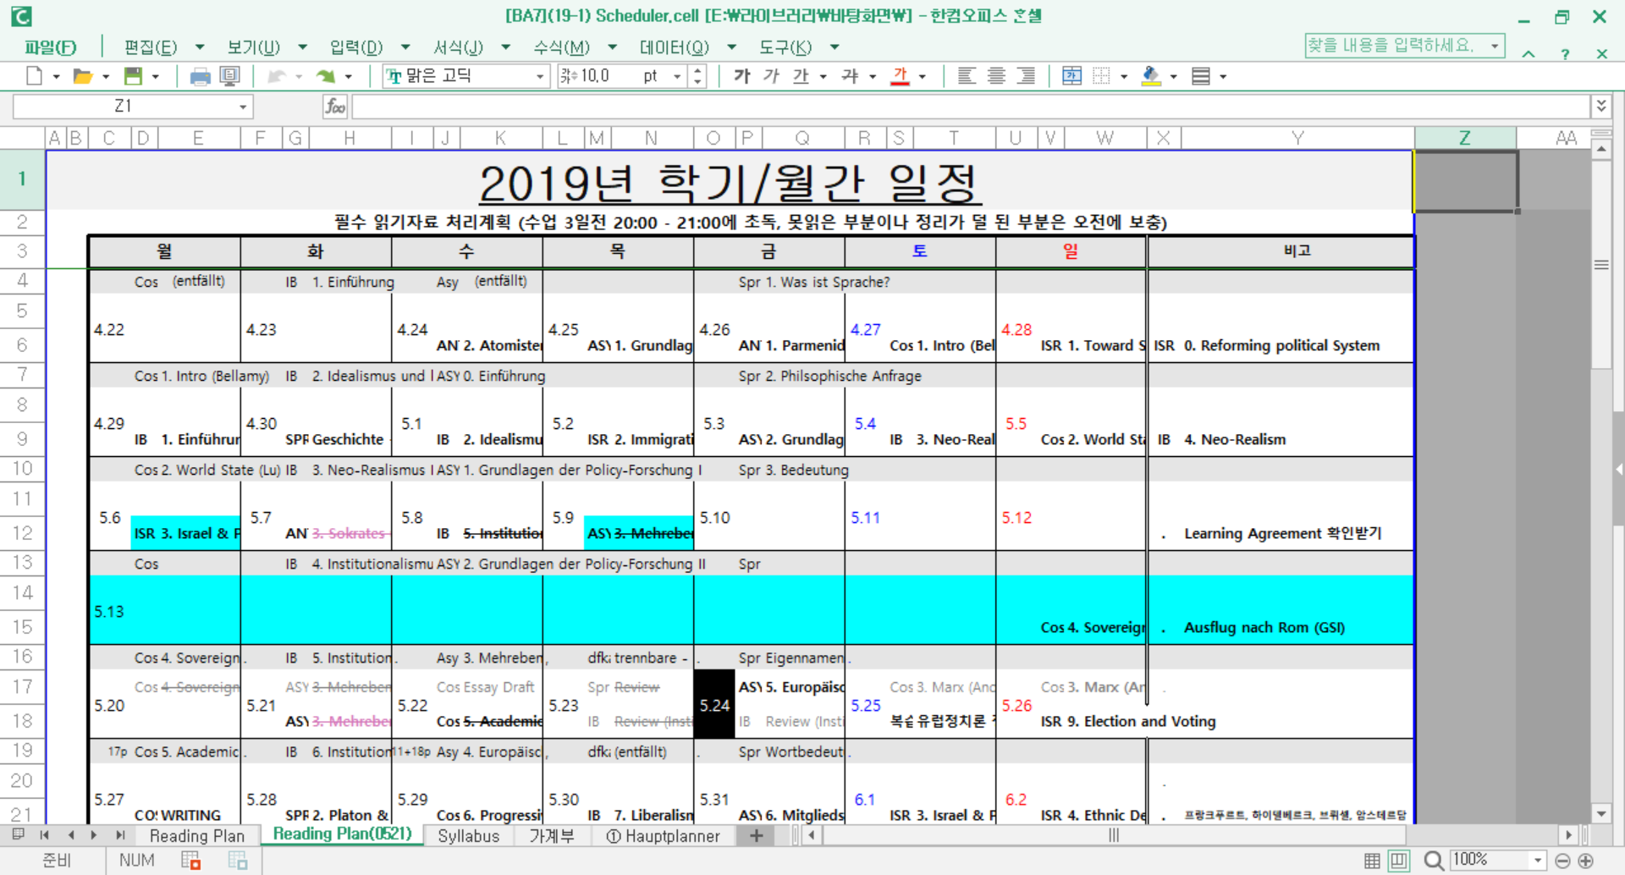
Task: Open the font size unit dropdown
Action: point(678,77)
